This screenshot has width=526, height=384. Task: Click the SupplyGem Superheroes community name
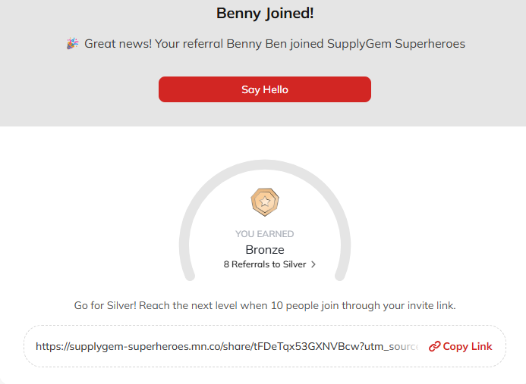[x=396, y=44]
